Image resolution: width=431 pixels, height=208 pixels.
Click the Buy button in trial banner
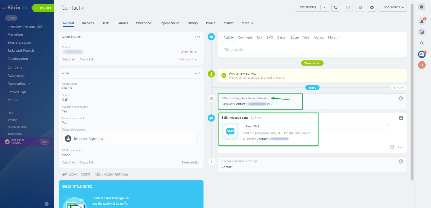pyautogui.click(x=45, y=142)
